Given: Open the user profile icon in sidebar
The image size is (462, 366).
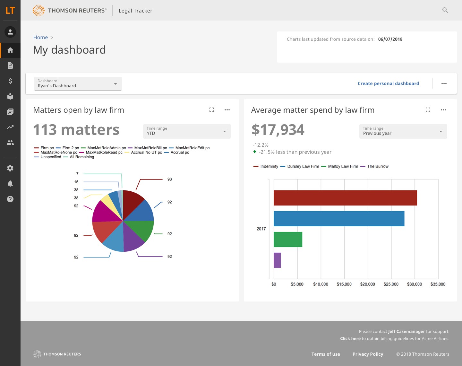Looking at the screenshot, I should tap(10, 32).
